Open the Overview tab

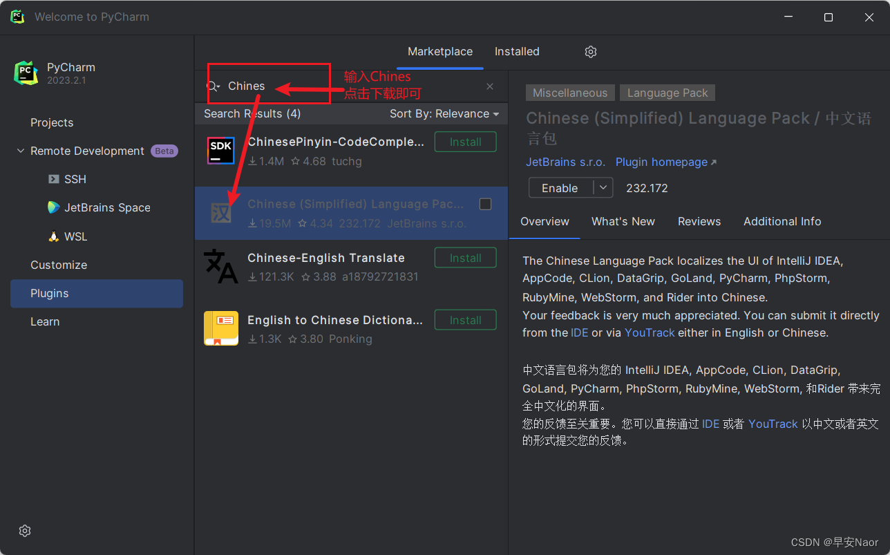coord(545,221)
